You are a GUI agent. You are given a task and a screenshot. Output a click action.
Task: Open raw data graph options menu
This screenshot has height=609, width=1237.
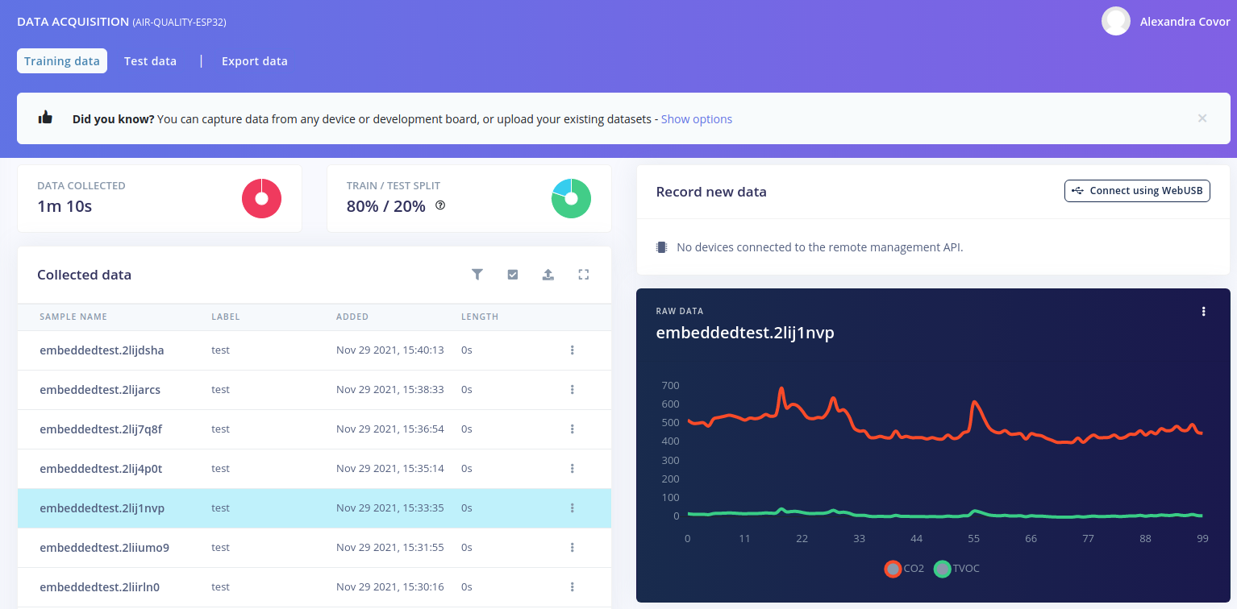click(x=1203, y=312)
